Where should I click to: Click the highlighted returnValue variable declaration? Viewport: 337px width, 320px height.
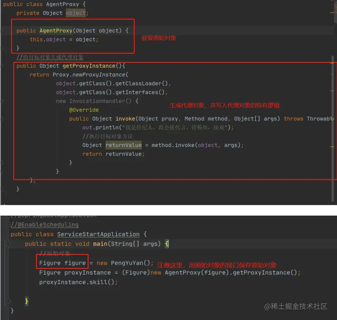tap(124, 145)
